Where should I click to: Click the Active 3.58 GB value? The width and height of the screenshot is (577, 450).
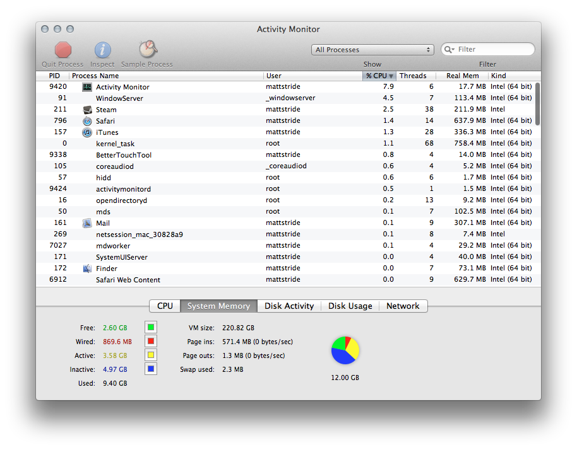coord(115,355)
